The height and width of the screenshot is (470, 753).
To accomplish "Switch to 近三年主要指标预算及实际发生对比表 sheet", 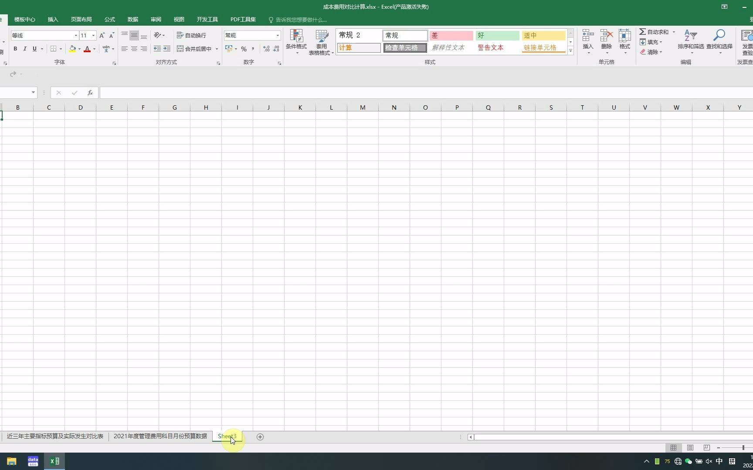I will [x=55, y=436].
